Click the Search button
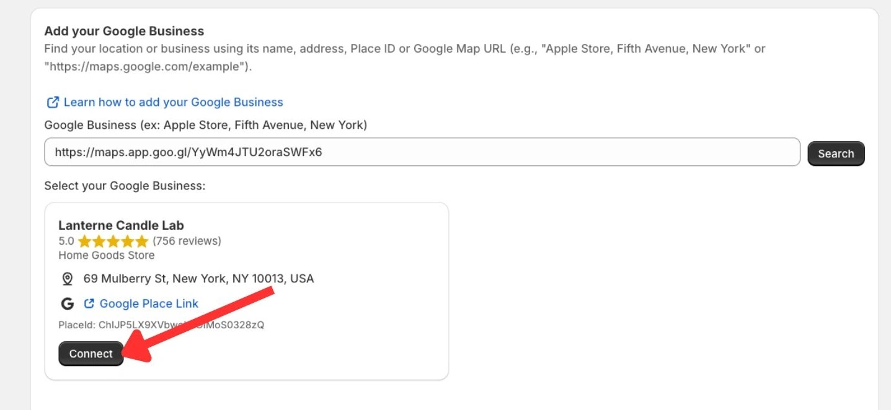The image size is (891, 410). [x=836, y=154]
